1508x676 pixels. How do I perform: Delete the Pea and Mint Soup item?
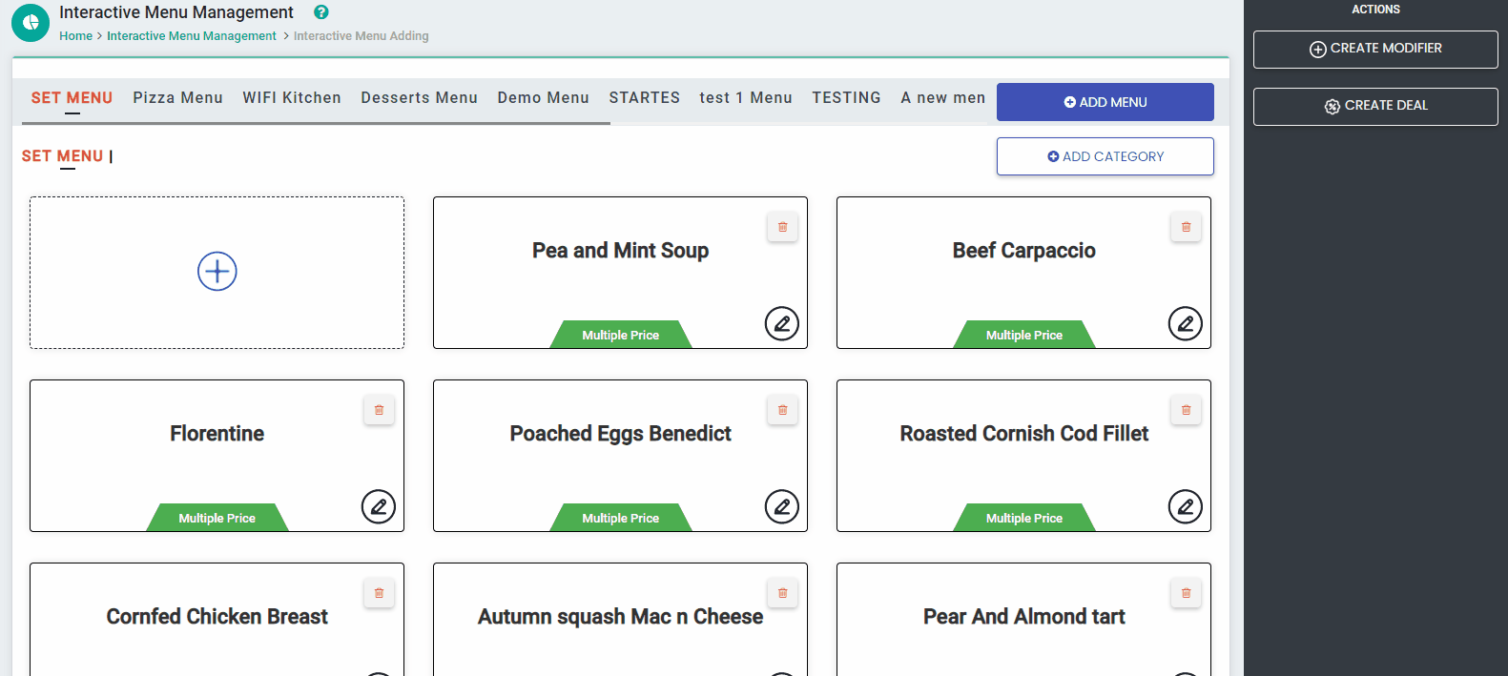click(782, 227)
